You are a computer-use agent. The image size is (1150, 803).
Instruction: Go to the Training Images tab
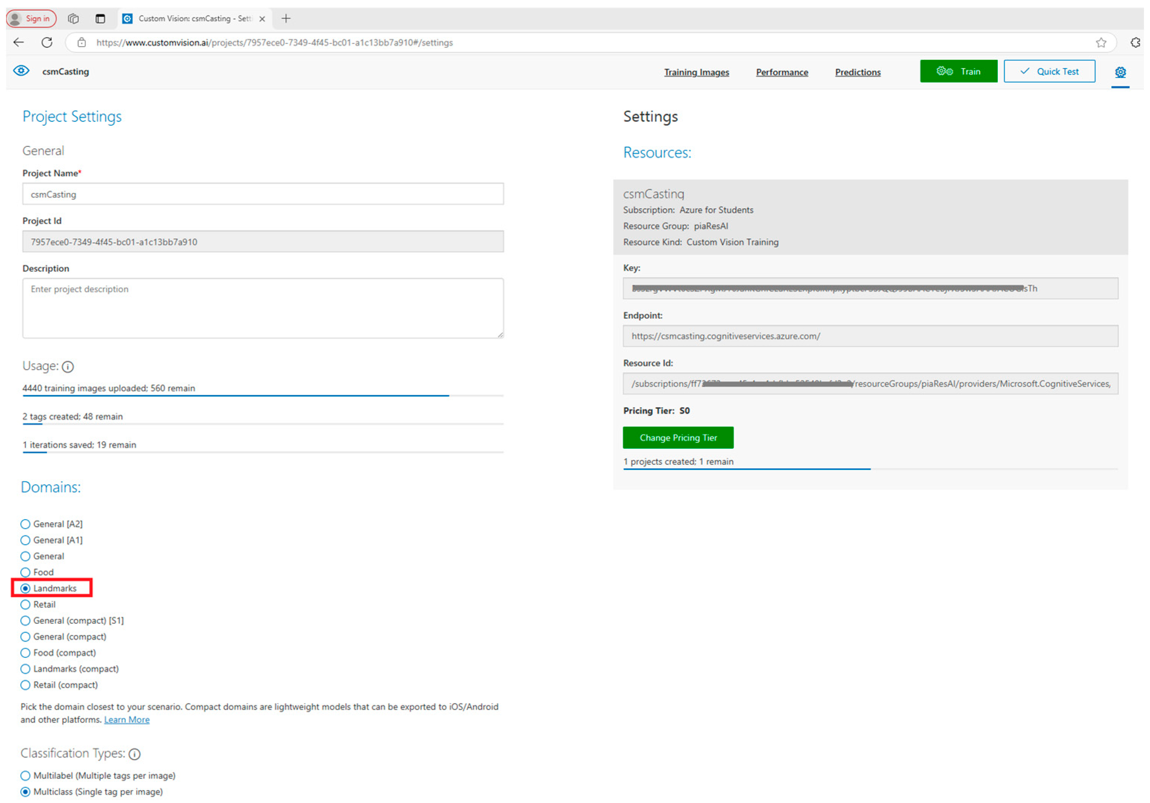[x=696, y=72]
